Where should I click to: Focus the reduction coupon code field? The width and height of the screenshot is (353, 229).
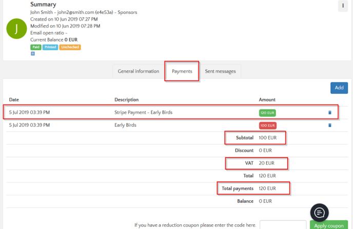coord(283,225)
